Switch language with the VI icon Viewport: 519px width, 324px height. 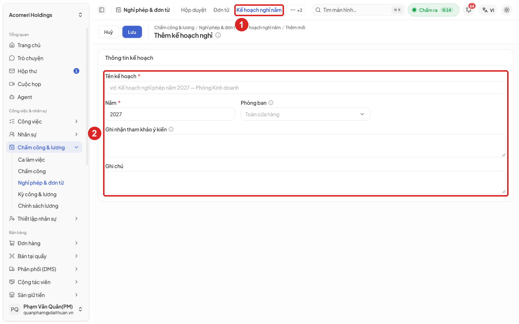coord(488,10)
